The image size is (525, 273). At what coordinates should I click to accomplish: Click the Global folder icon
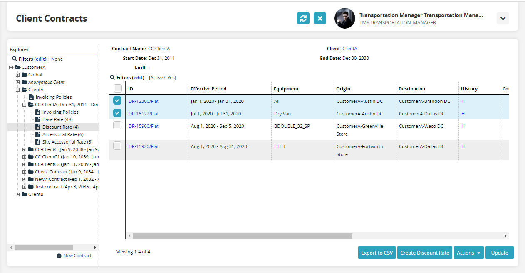coord(25,75)
